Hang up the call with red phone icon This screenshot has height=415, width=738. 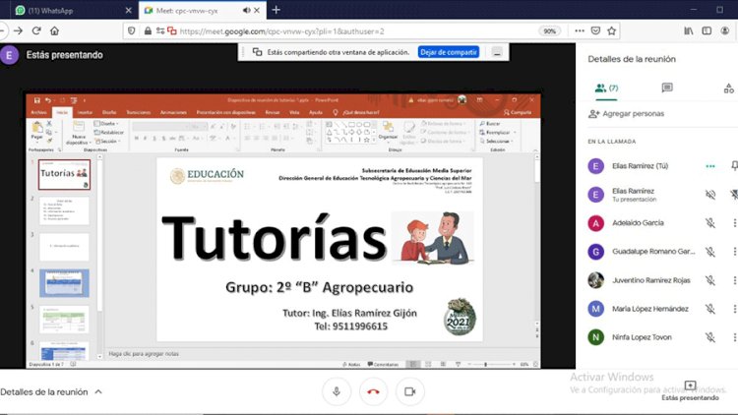coord(373,391)
